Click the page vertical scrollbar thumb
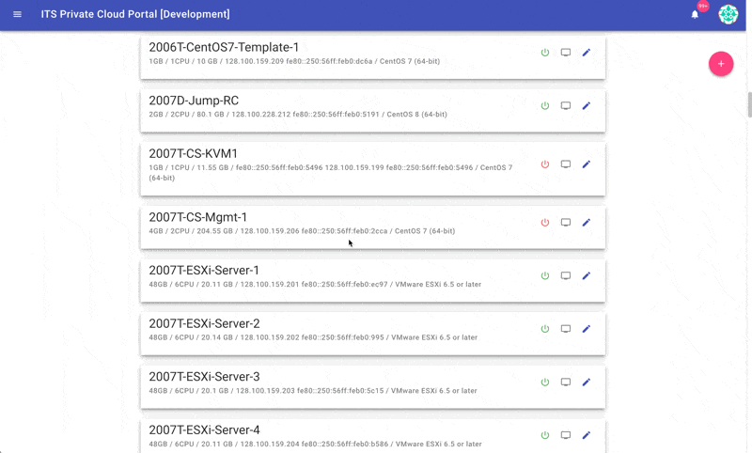 click(749, 104)
